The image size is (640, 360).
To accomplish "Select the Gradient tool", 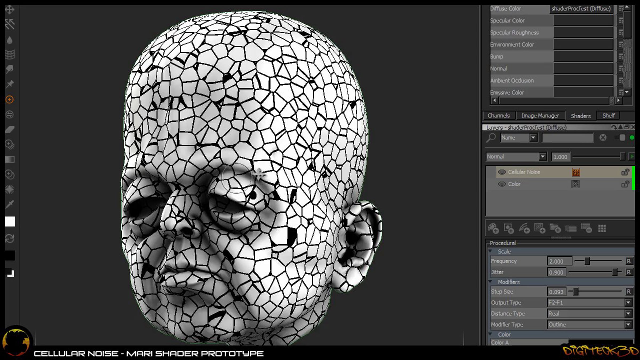I will [x=10, y=159].
